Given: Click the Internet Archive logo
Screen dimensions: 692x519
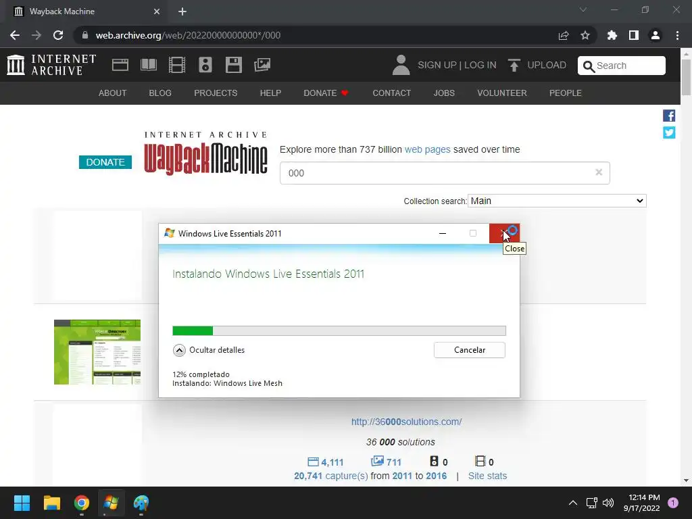Looking at the screenshot, I should (x=51, y=65).
